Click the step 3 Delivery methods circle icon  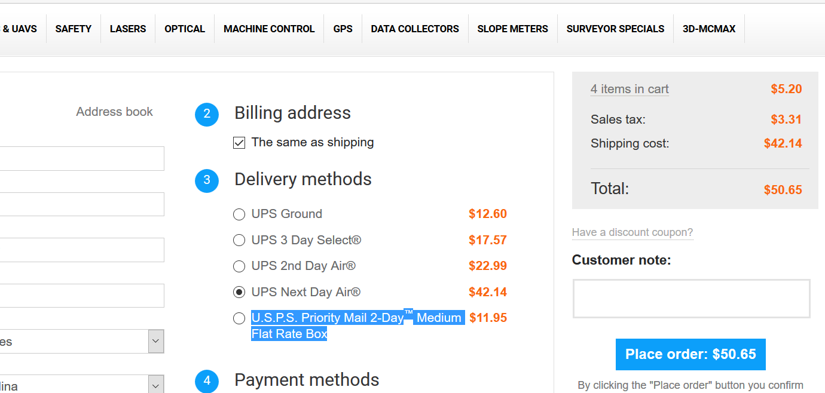(207, 181)
